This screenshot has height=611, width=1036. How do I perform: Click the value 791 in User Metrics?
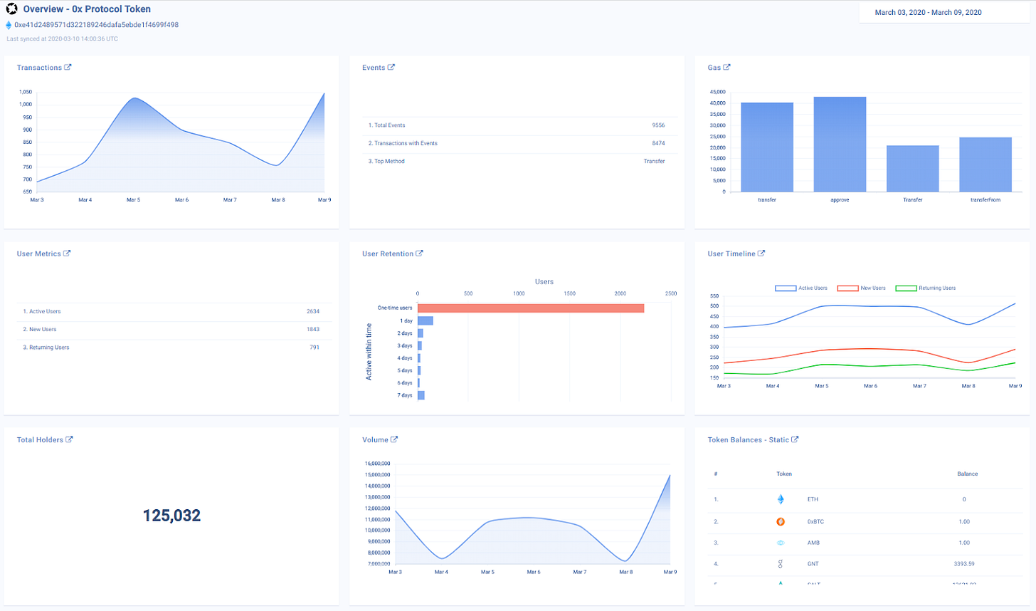[x=314, y=348]
